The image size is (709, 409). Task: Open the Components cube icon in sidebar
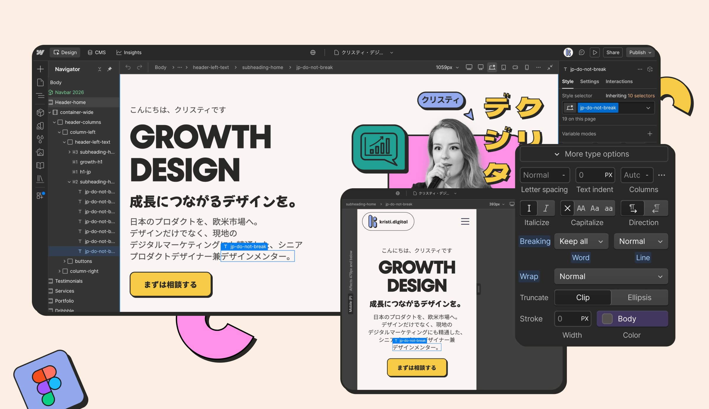click(x=40, y=112)
